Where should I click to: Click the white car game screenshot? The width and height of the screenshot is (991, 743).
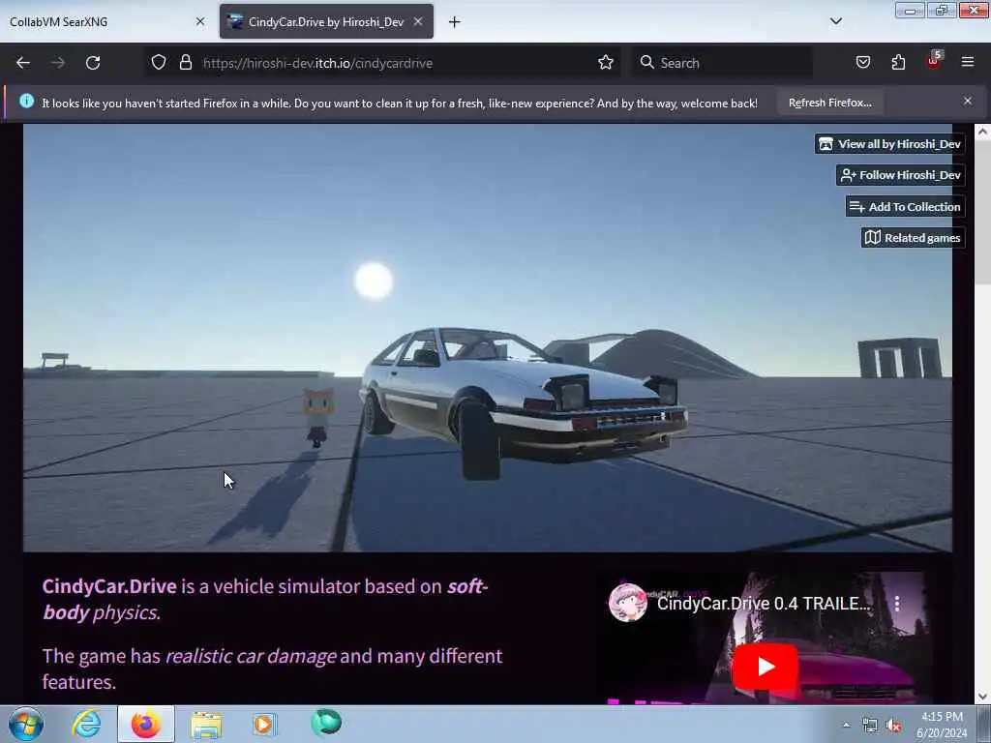[488, 338]
